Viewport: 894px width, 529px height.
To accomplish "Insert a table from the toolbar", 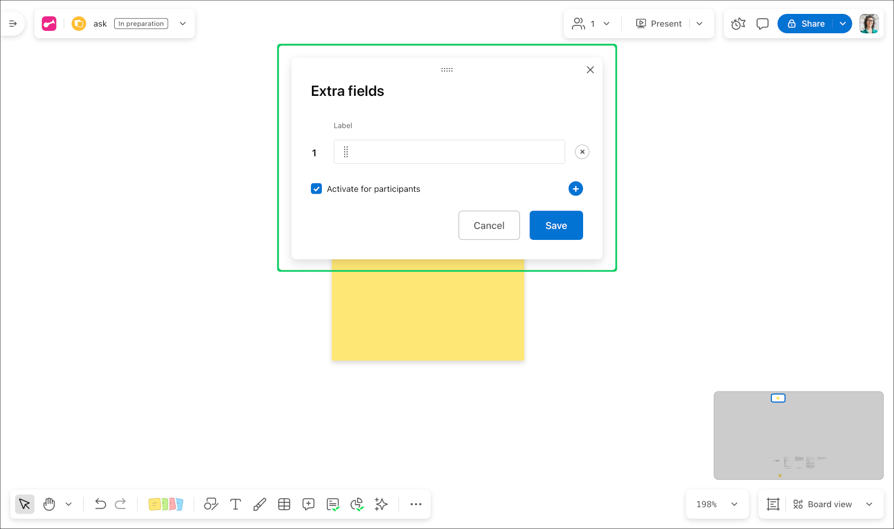I will [x=284, y=504].
